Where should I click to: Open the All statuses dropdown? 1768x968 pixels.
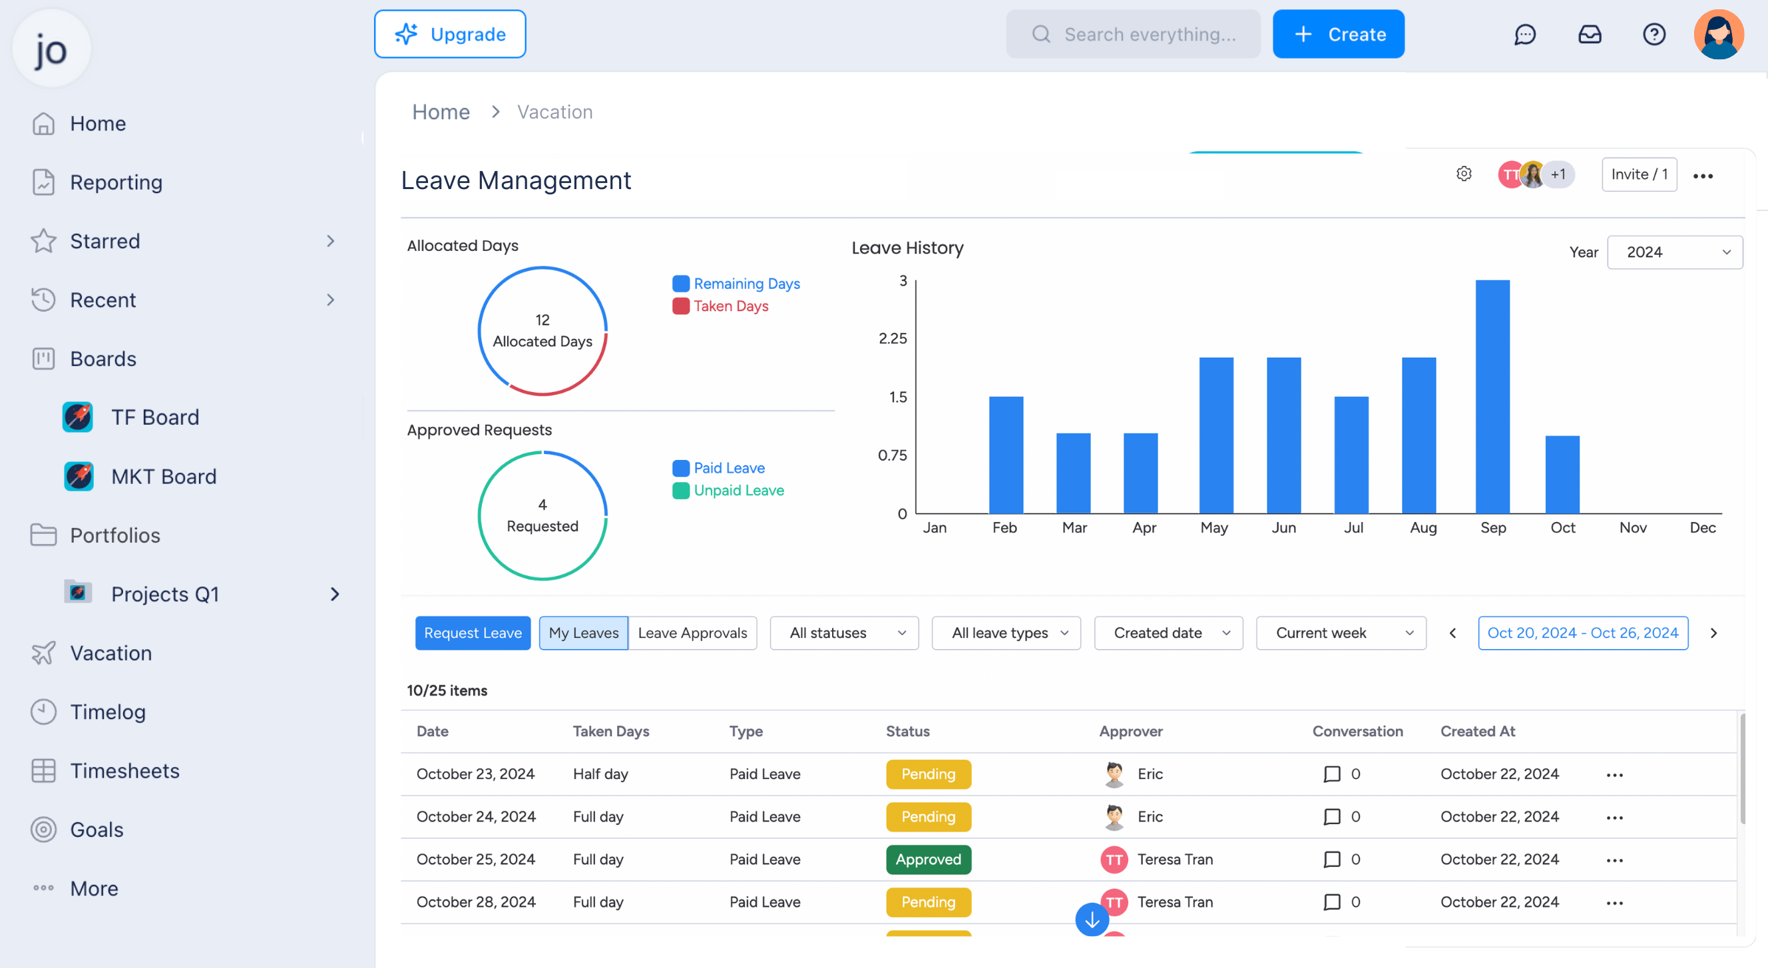click(x=844, y=633)
